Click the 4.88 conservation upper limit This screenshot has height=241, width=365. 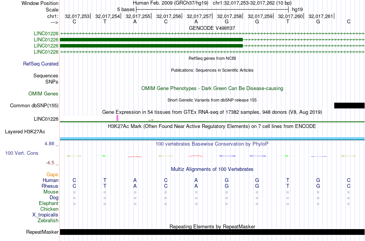click(x=49, y=144)
